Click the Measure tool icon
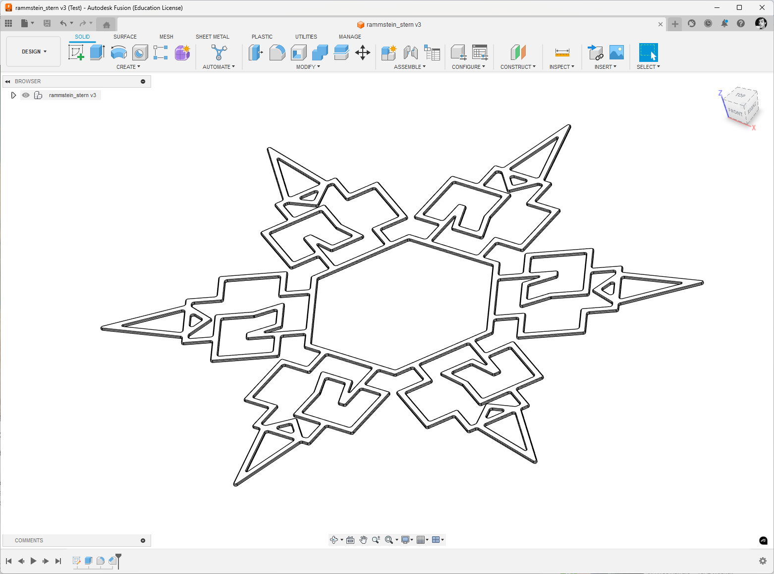The image size is (774, 574). coord(562,52)
